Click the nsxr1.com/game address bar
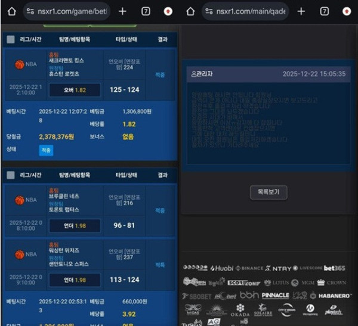This screenshot has width=358, height=326. (64, 11)
